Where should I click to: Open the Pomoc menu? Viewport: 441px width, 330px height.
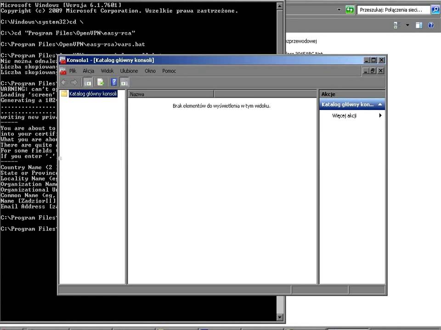pyautogui.click(x=169, y=71)
